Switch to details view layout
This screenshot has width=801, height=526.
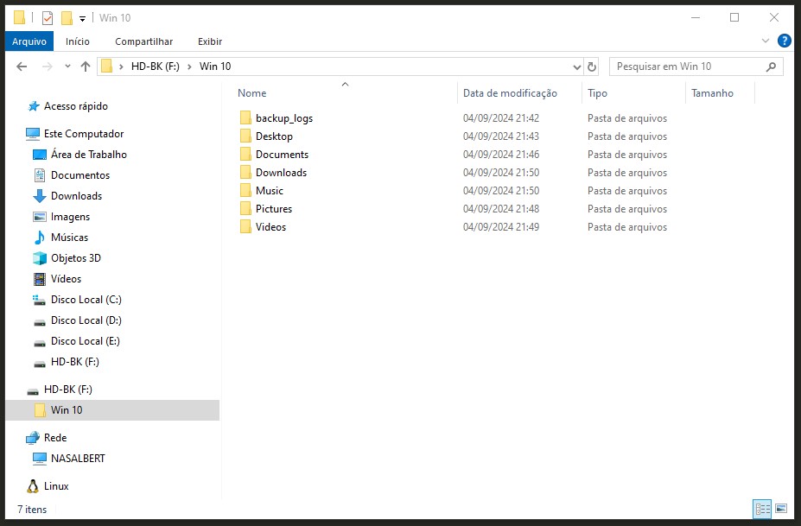coord(761,509)
